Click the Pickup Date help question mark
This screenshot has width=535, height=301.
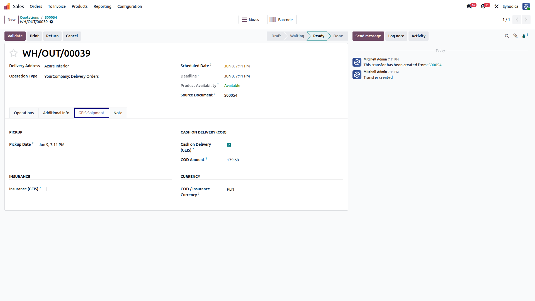click(x=33, y=143)
